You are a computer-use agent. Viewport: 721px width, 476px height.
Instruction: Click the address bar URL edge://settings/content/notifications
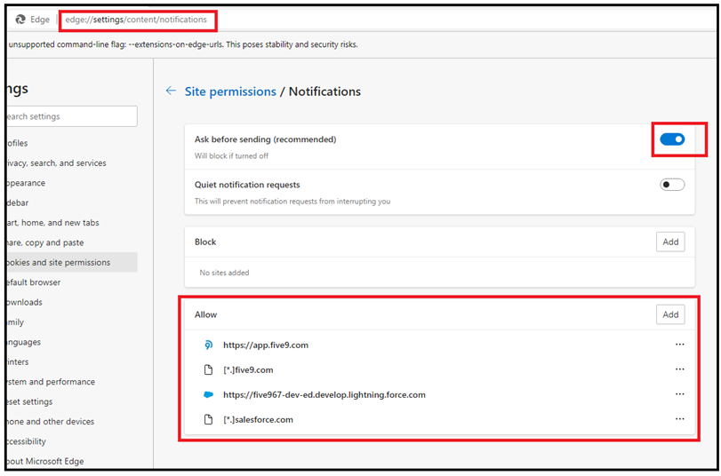[136, 20]
